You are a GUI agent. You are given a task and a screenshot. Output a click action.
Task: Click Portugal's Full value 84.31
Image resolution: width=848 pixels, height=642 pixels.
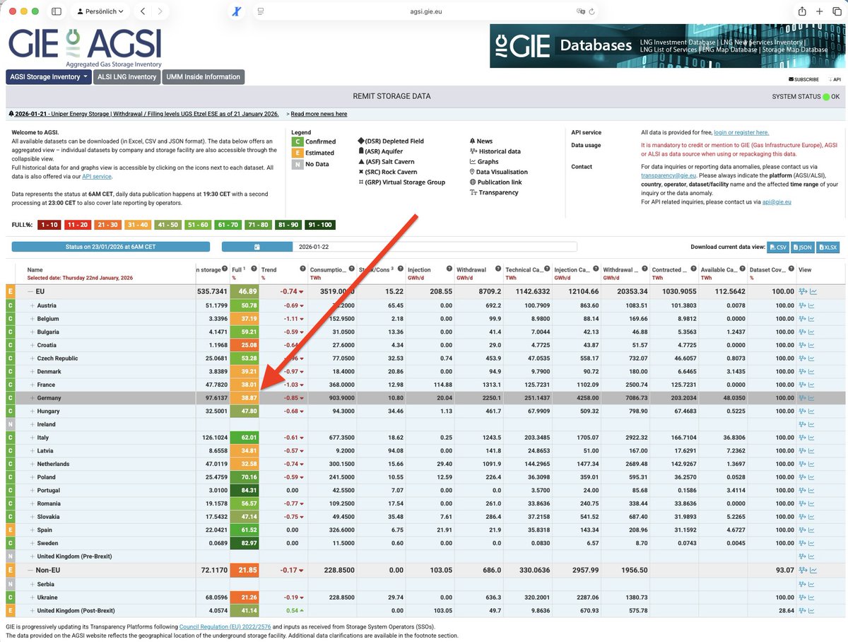tap(245, 491)
